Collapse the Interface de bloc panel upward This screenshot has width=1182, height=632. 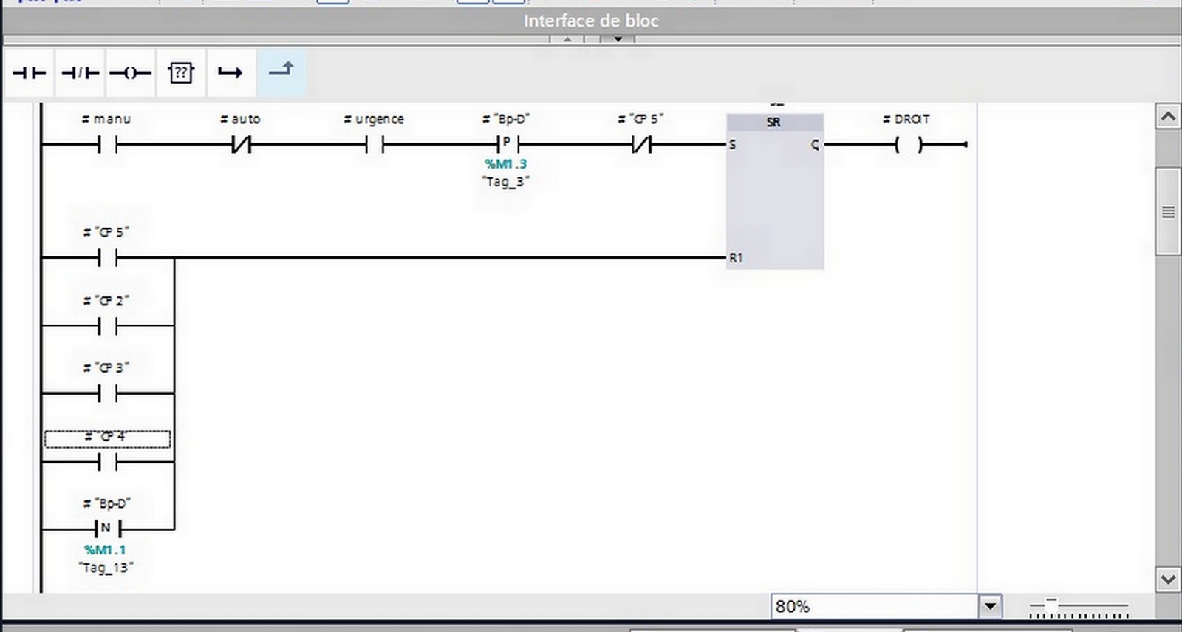click(x=567, y=39)
